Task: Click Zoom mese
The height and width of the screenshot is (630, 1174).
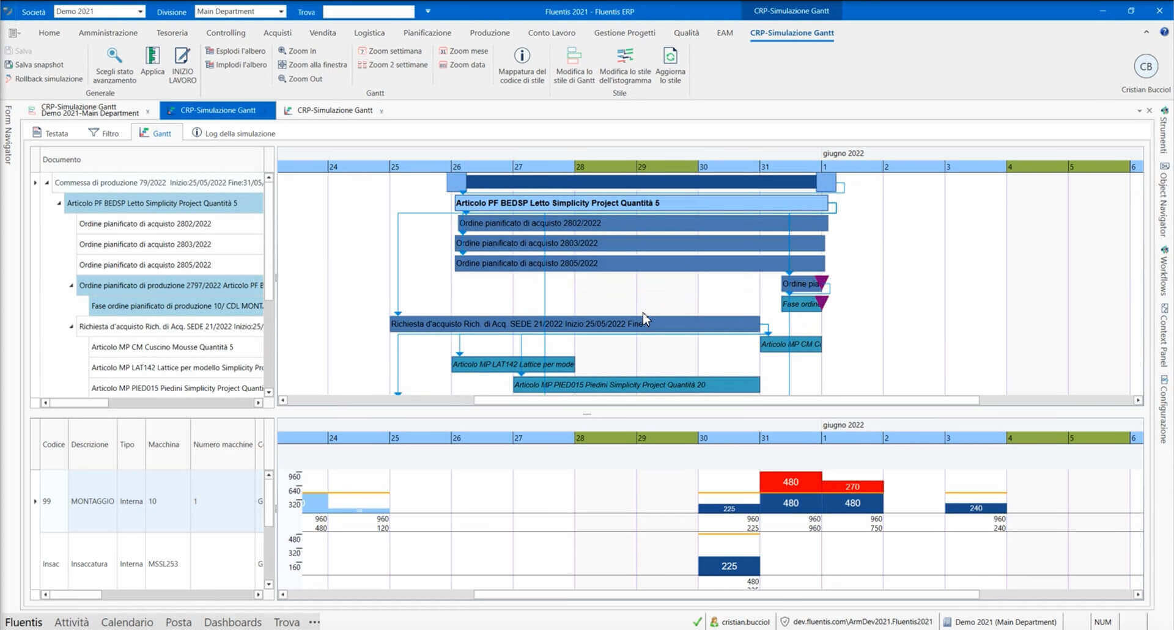Action: (463, 51)
